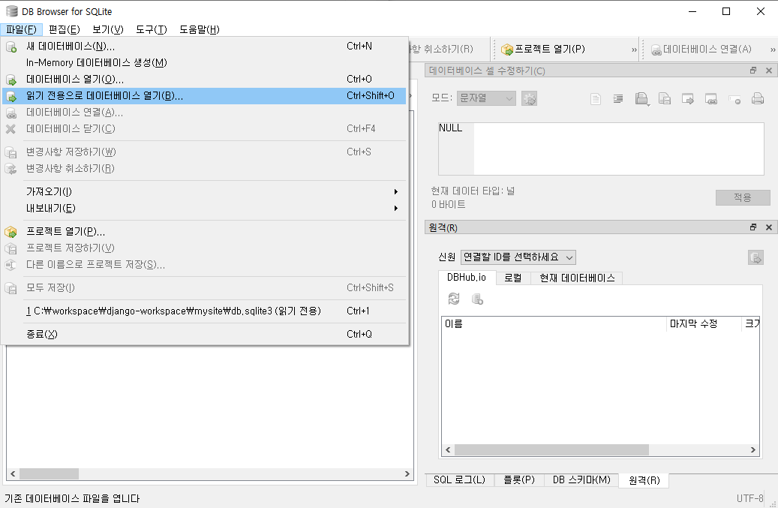Click the cell editor text area showing NULL
The image size is (778, 508).
(x=601, y=149)
